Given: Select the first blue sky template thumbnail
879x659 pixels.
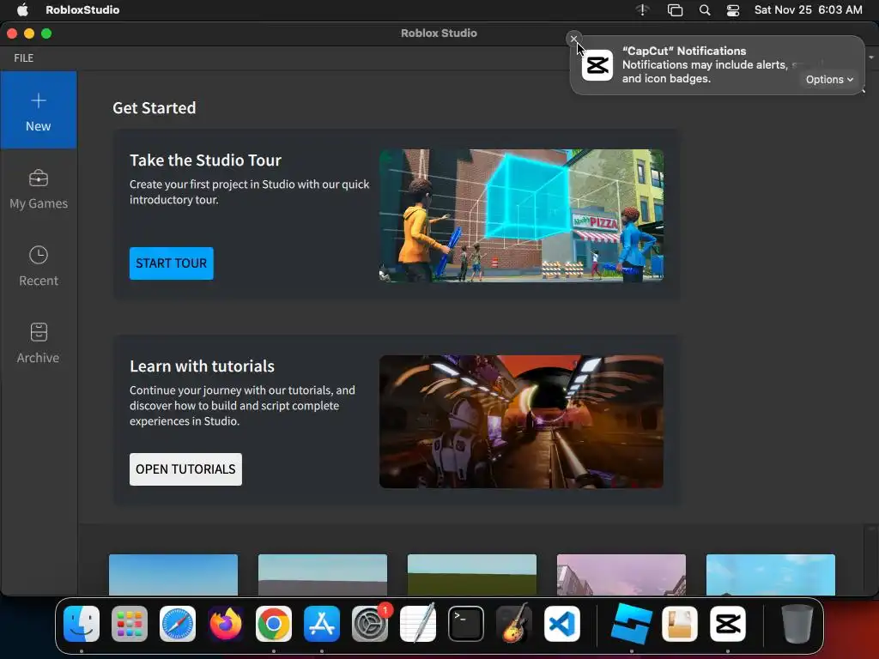Looking at the screenshot, I should 173,575.
